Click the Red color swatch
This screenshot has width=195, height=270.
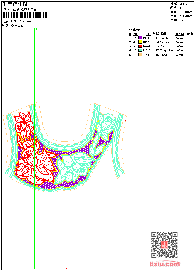(140, 46)
